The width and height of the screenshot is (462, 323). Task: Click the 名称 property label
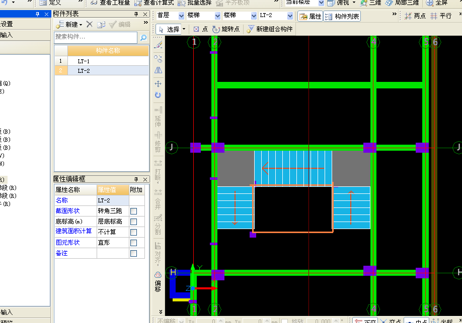tap(62, 200)
